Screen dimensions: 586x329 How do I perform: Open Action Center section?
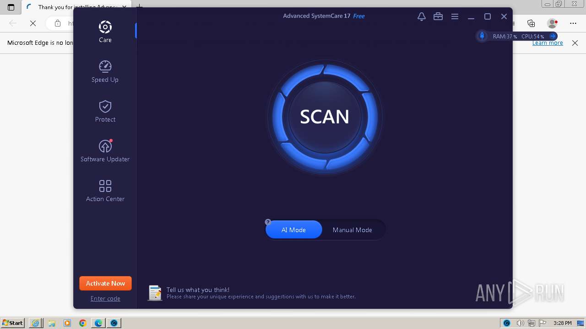point(105,191)
